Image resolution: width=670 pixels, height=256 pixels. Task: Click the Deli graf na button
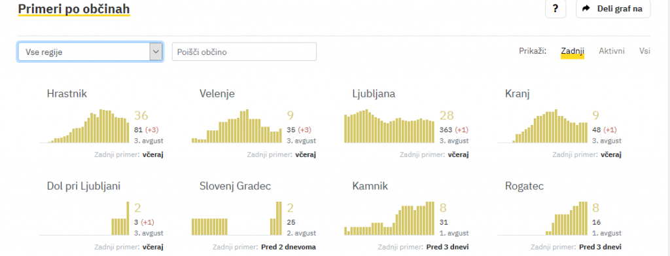tap(612, 9)
